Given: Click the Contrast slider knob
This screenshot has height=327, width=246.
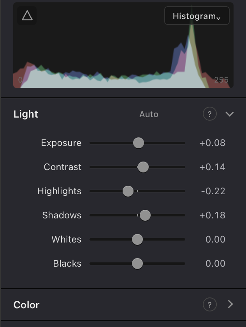Looking at the screenshot, I should point(143,167).
